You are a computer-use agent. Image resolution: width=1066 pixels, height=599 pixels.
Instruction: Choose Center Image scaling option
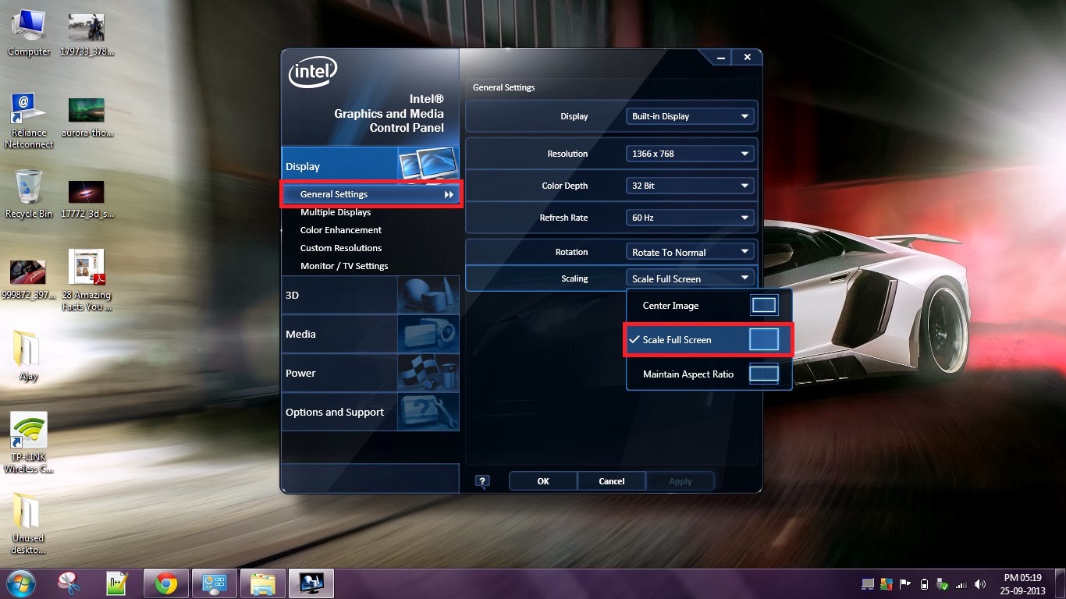click(709, 306)
